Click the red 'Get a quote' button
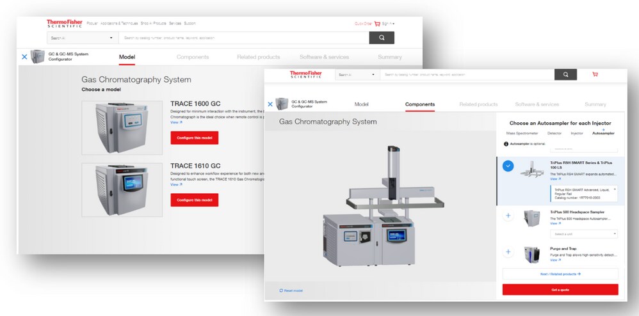The width and height of the screenshot is (639, 316). 560,290
